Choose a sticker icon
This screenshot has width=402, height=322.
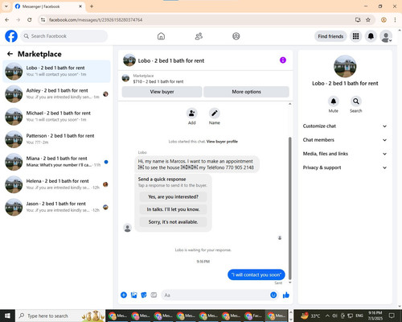[144, 295]
